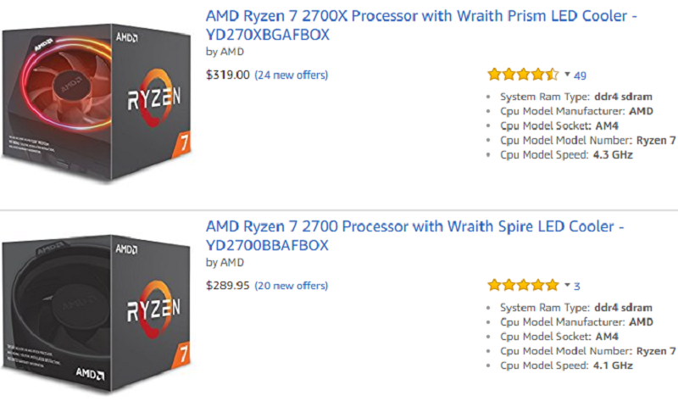Click "by AMD" under the 2700X title
678x407 pixels.
225,51
